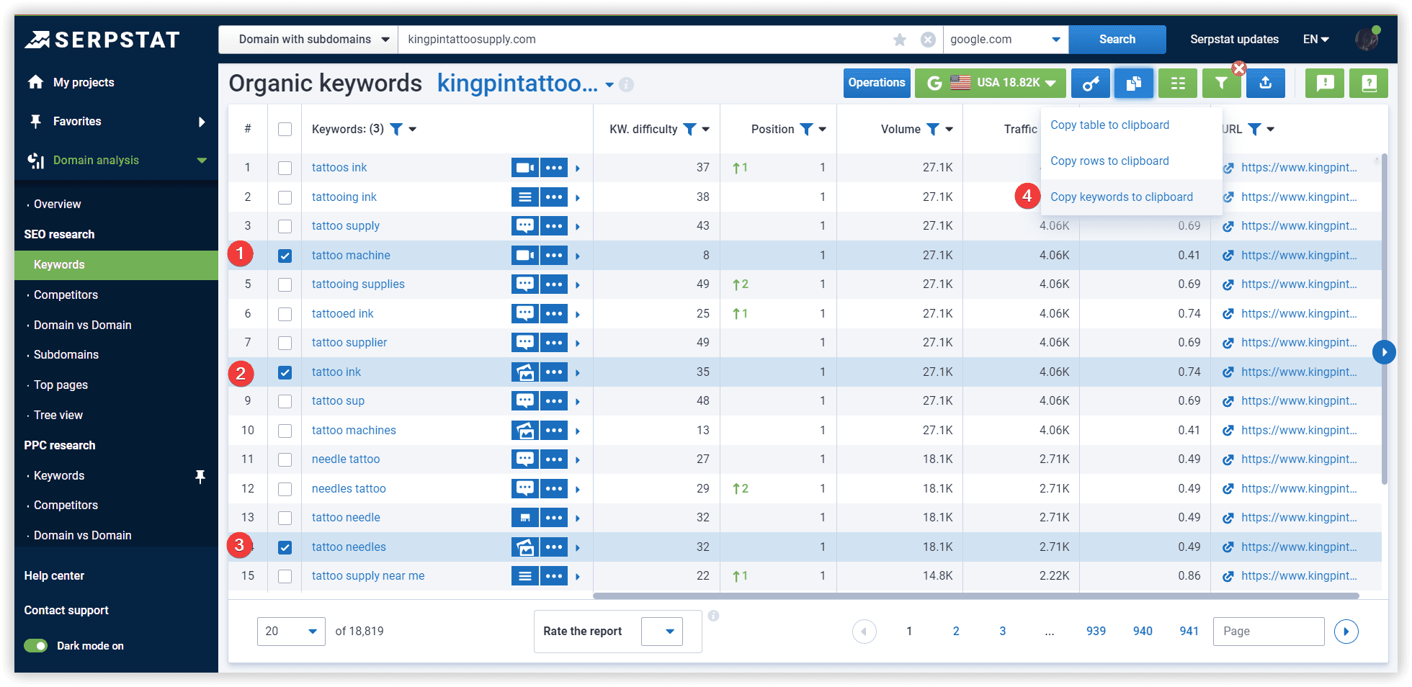Click the star icon in the search bar
The image size is (1412, 687).
coord(899,40)
